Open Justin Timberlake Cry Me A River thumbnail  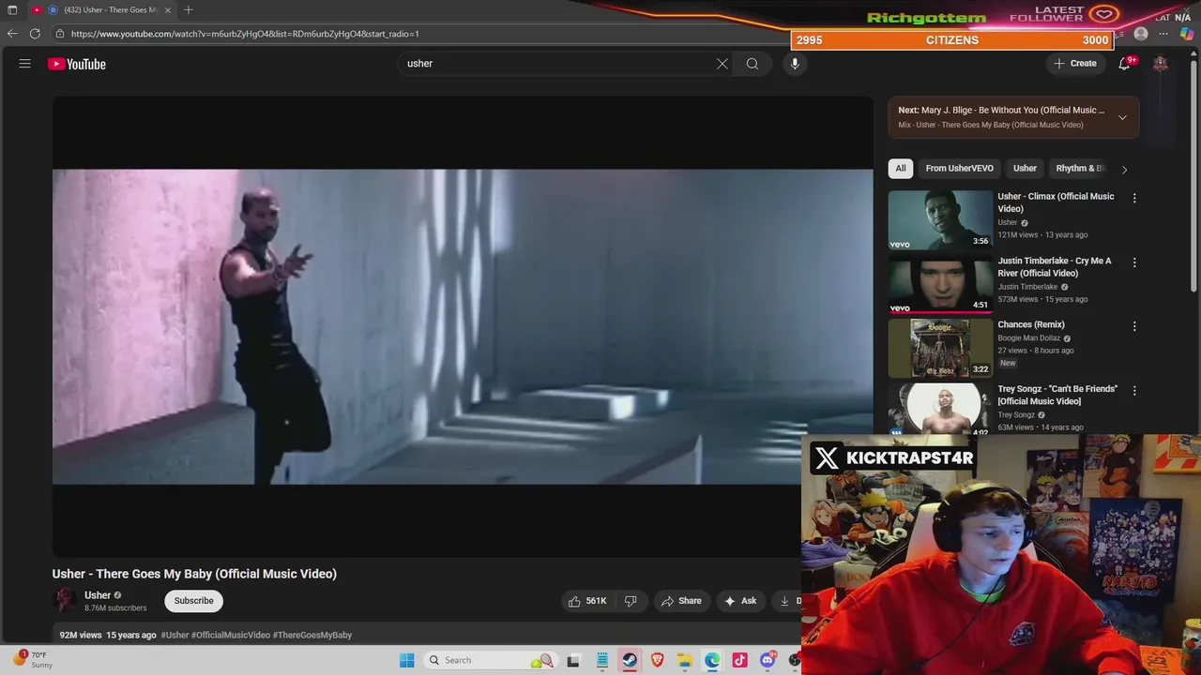coord(940,284)
